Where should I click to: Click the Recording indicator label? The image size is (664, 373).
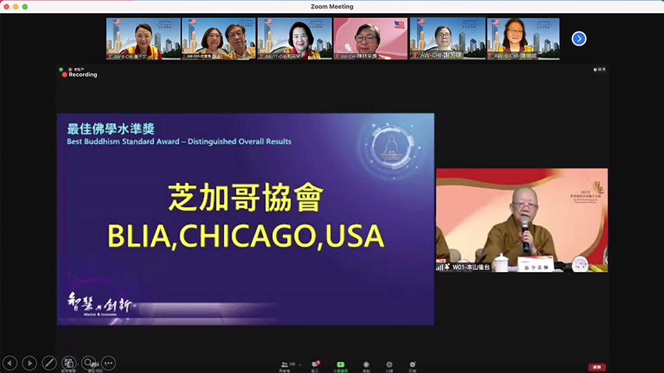coord(80,75)
